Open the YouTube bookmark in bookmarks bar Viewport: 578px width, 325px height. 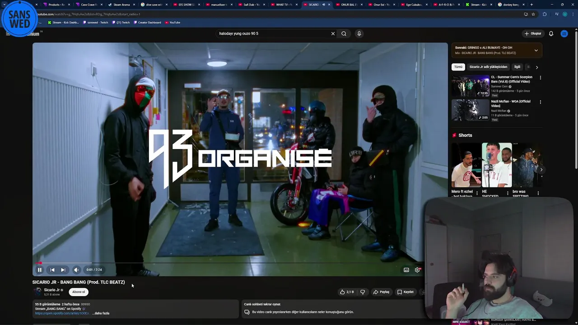click(x=172, y=23)
